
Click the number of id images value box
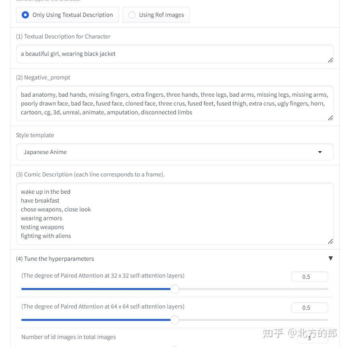pos(312,338)
